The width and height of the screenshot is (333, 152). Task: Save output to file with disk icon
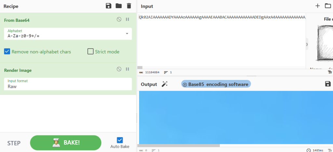coord(328,84)
